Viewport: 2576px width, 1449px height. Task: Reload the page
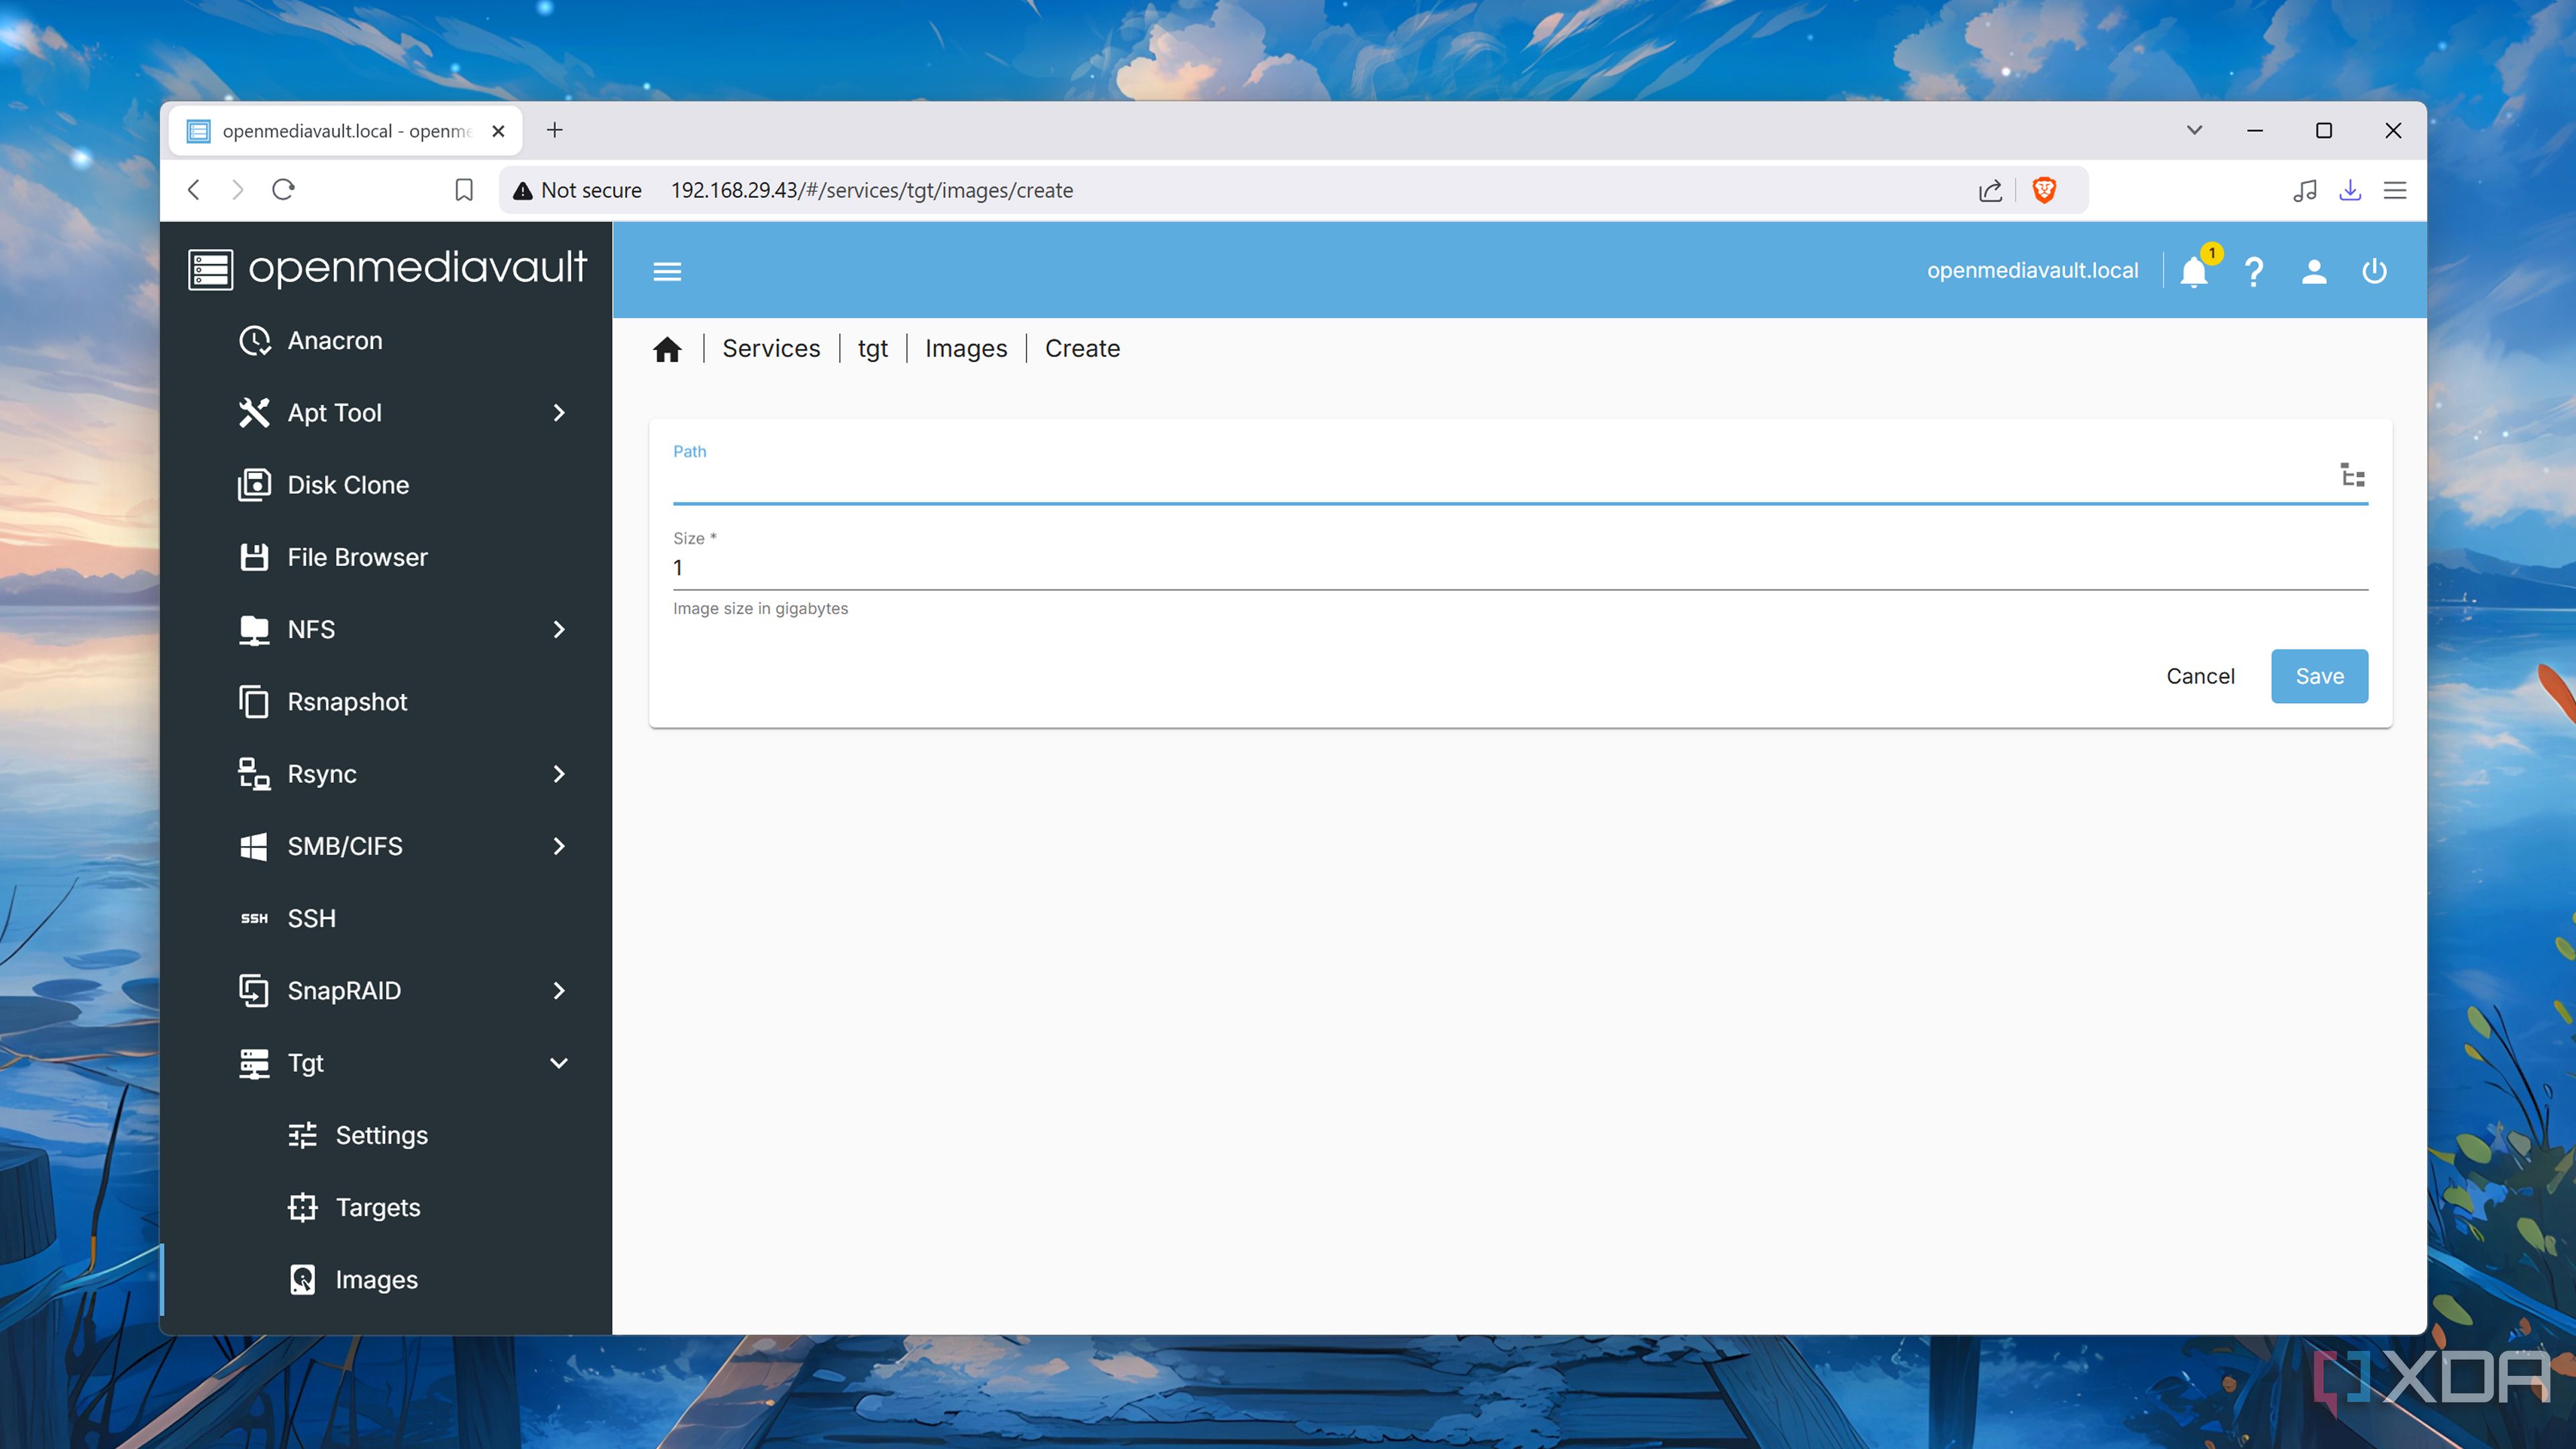point(284,189)
